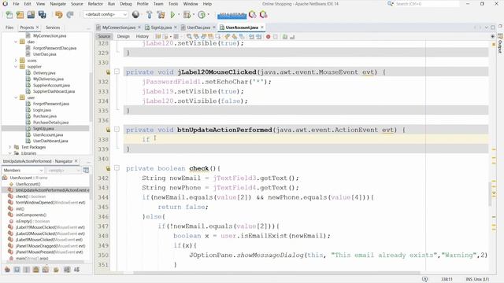Click the memory usage garbage collection bar
Viewport: 504px width, 283px height.
(x=232, y=15)
